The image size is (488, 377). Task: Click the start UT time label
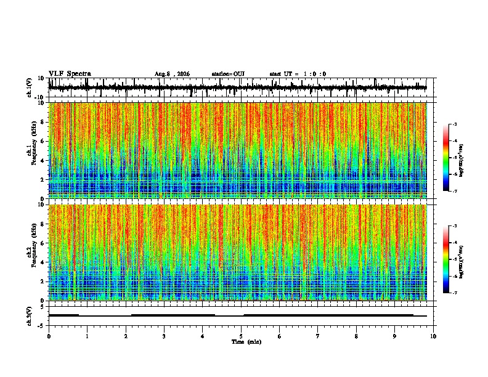(x=298, y=74)
